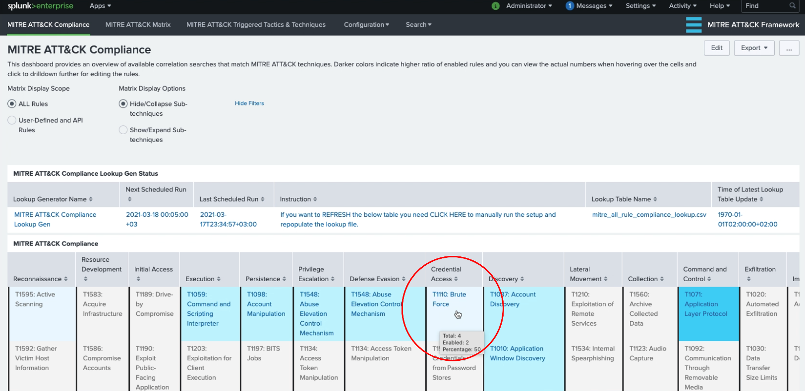Open the Activity dropdown menu
Image resolution: width=805 pixels, height=391 pixels.
click(x=683, y=6)
